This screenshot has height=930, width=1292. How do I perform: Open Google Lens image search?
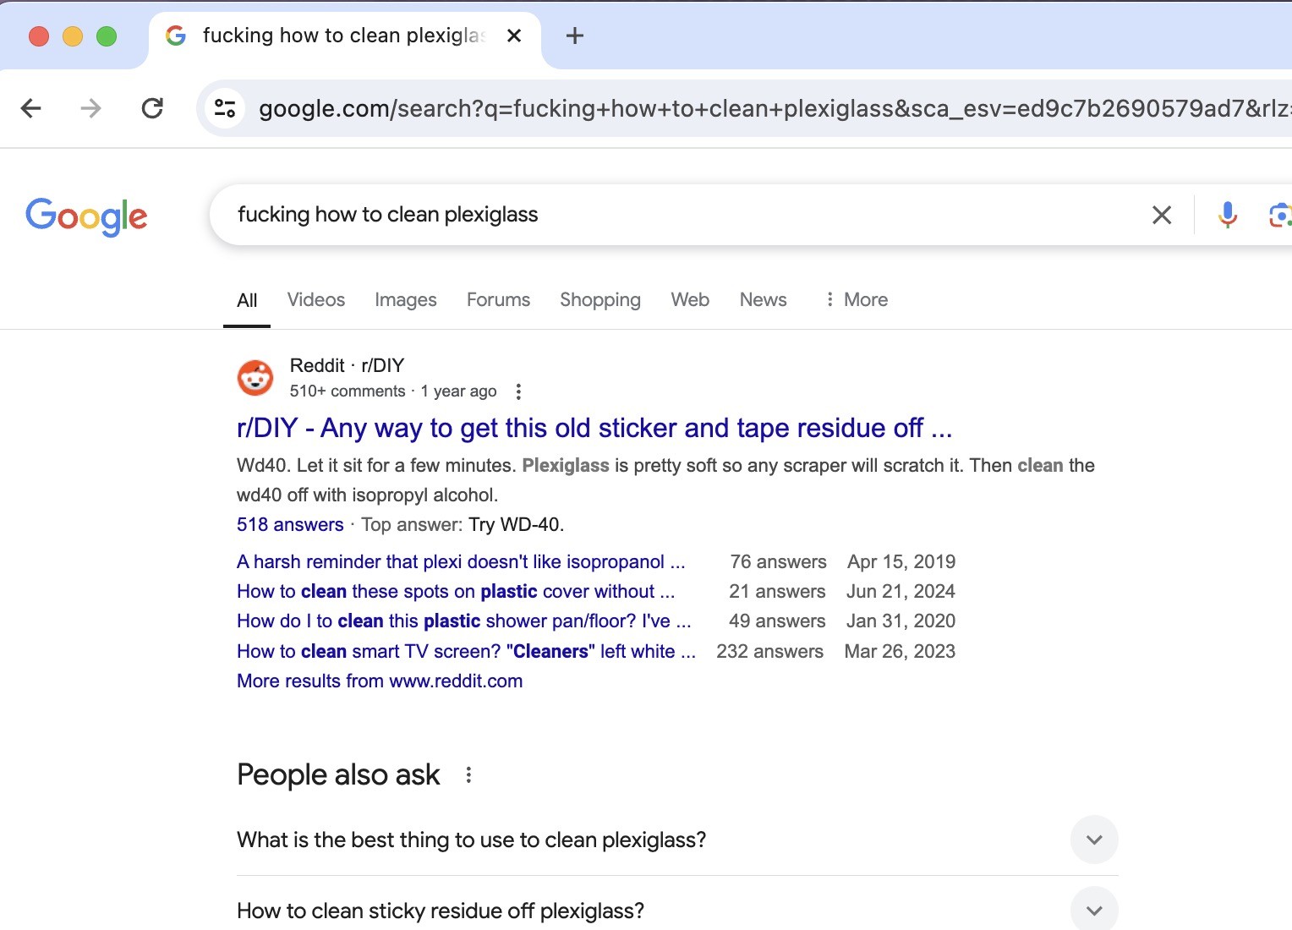[x=1278, y=216]
